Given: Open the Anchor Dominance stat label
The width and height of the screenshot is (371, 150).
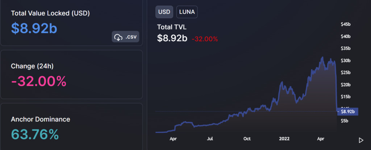Looking at the screenshot, I should tap(41, 119).
